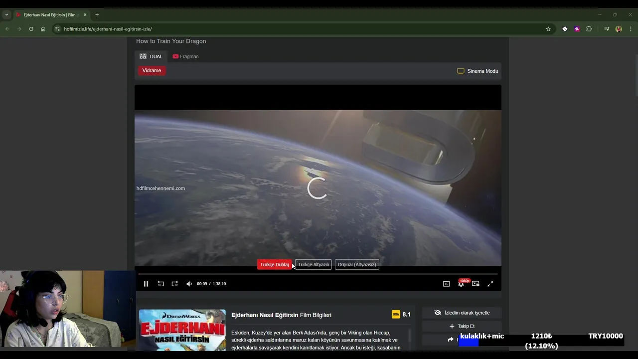Click the Ejderhanı Nasıl Eğitirsin Film Bilgileri heading
The height and width of the screenshot is (359, 638).
click(x=281, y=315)
